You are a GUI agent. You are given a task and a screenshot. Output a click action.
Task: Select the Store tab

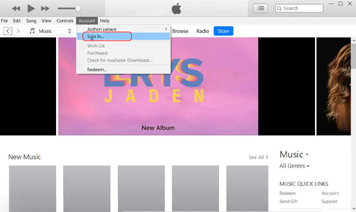coord(223,31)
